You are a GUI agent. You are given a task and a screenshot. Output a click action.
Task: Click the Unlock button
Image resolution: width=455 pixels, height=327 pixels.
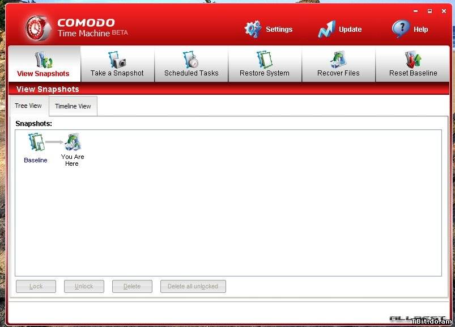pos(84,286)
